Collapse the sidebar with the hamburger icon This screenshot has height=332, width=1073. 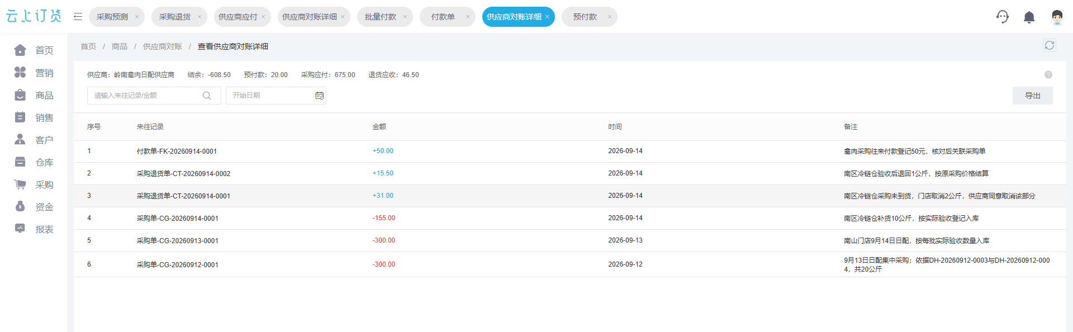78,17
